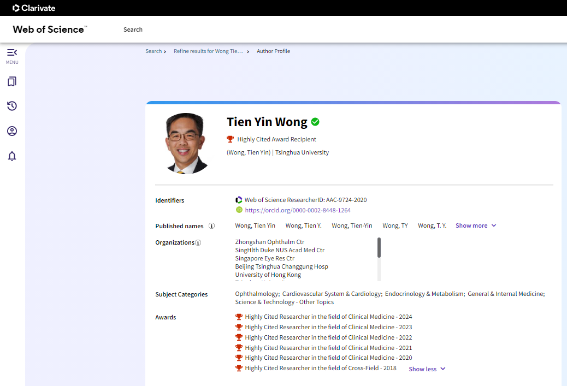Collapse the awards list with Show less

click(x=427, y=369)
